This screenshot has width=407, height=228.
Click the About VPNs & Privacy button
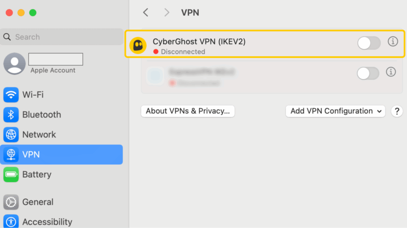click(188, 111)
